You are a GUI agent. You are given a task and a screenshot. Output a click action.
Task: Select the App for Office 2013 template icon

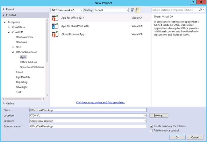tap(55, 18)
